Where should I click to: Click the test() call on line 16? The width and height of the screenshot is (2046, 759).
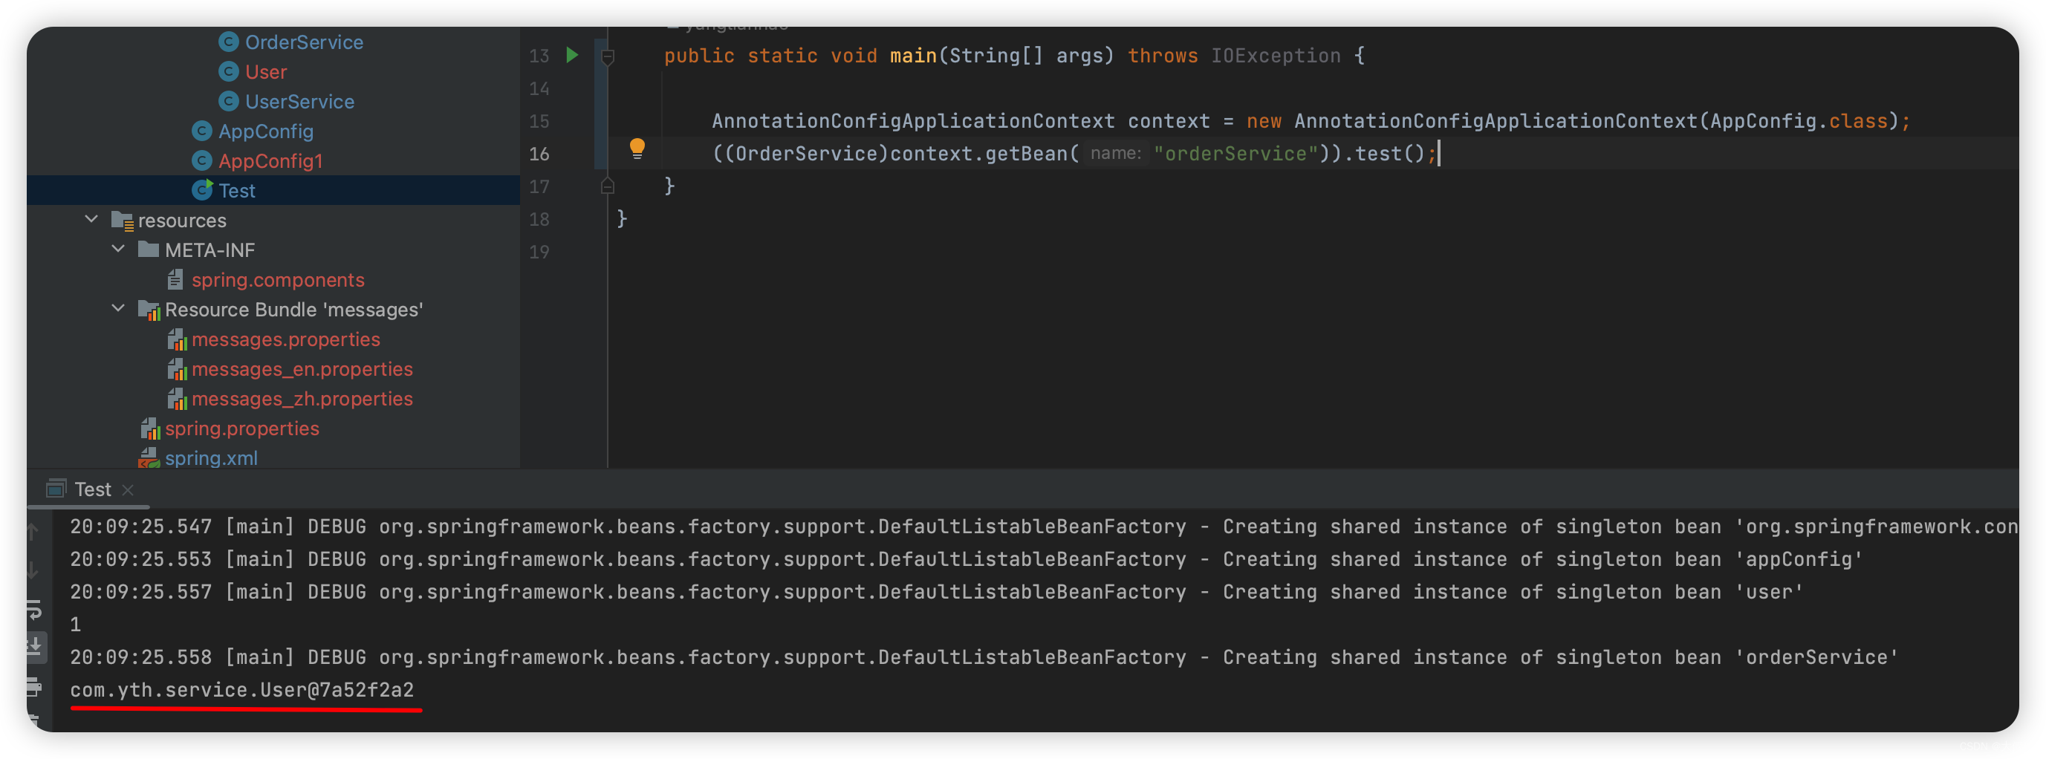pyautogui.click(x=1390, y=153)
